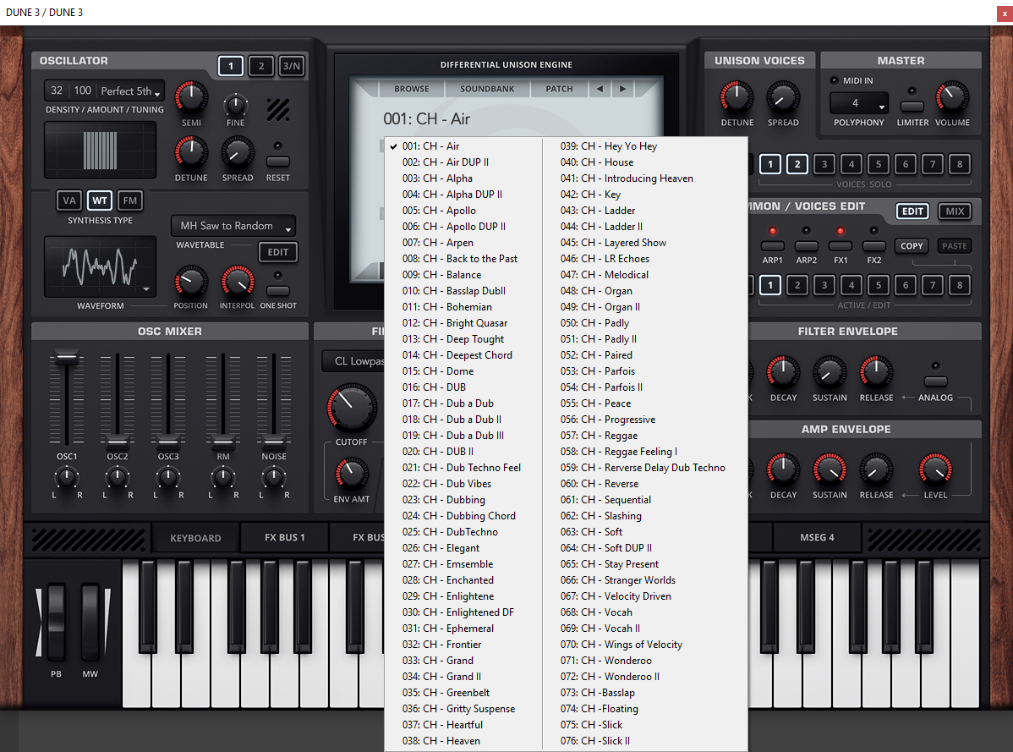Solo voice 2 in Voices Solo
This screenshot has height=752, width=1013.
click(x=797, y=164)
